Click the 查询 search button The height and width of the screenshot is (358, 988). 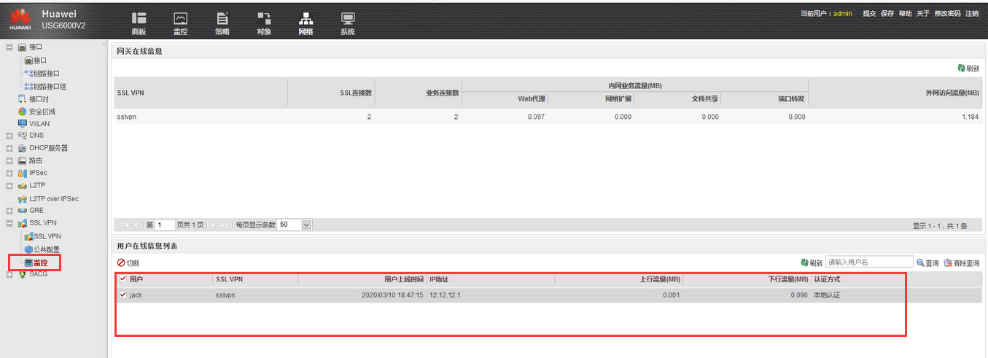click(x=927, y=262)
